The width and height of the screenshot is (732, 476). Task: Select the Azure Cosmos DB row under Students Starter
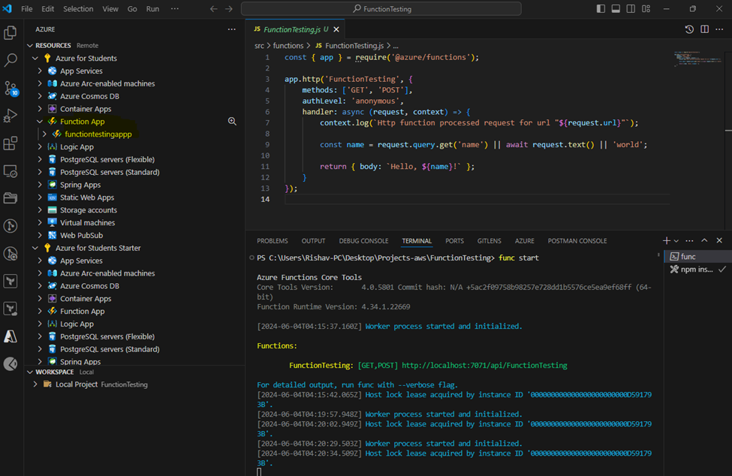coord(134,286)
